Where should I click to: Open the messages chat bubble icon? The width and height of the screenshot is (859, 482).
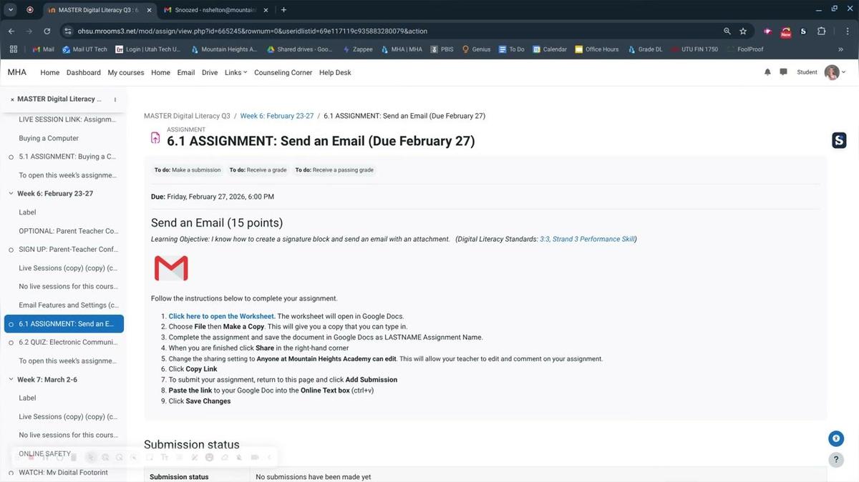(x=783, y=72)
